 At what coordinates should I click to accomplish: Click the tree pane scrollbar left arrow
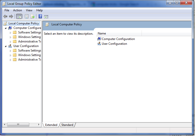click(x=5, y=124)
